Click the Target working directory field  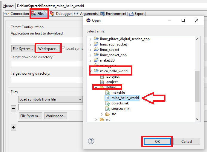click(47, 80)
